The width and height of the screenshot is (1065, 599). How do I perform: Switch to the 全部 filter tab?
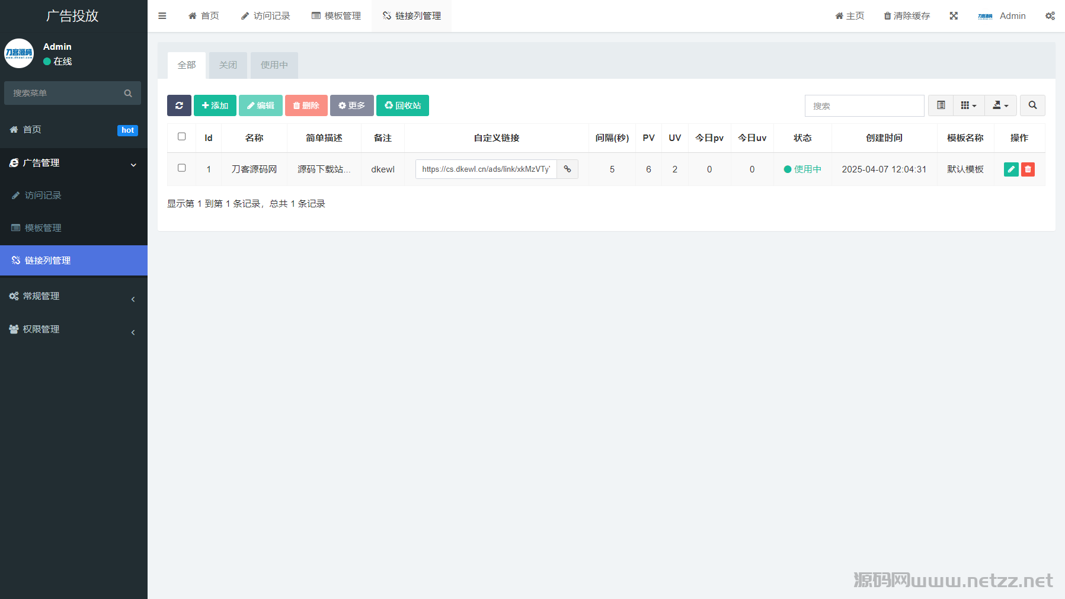point(187,65)
